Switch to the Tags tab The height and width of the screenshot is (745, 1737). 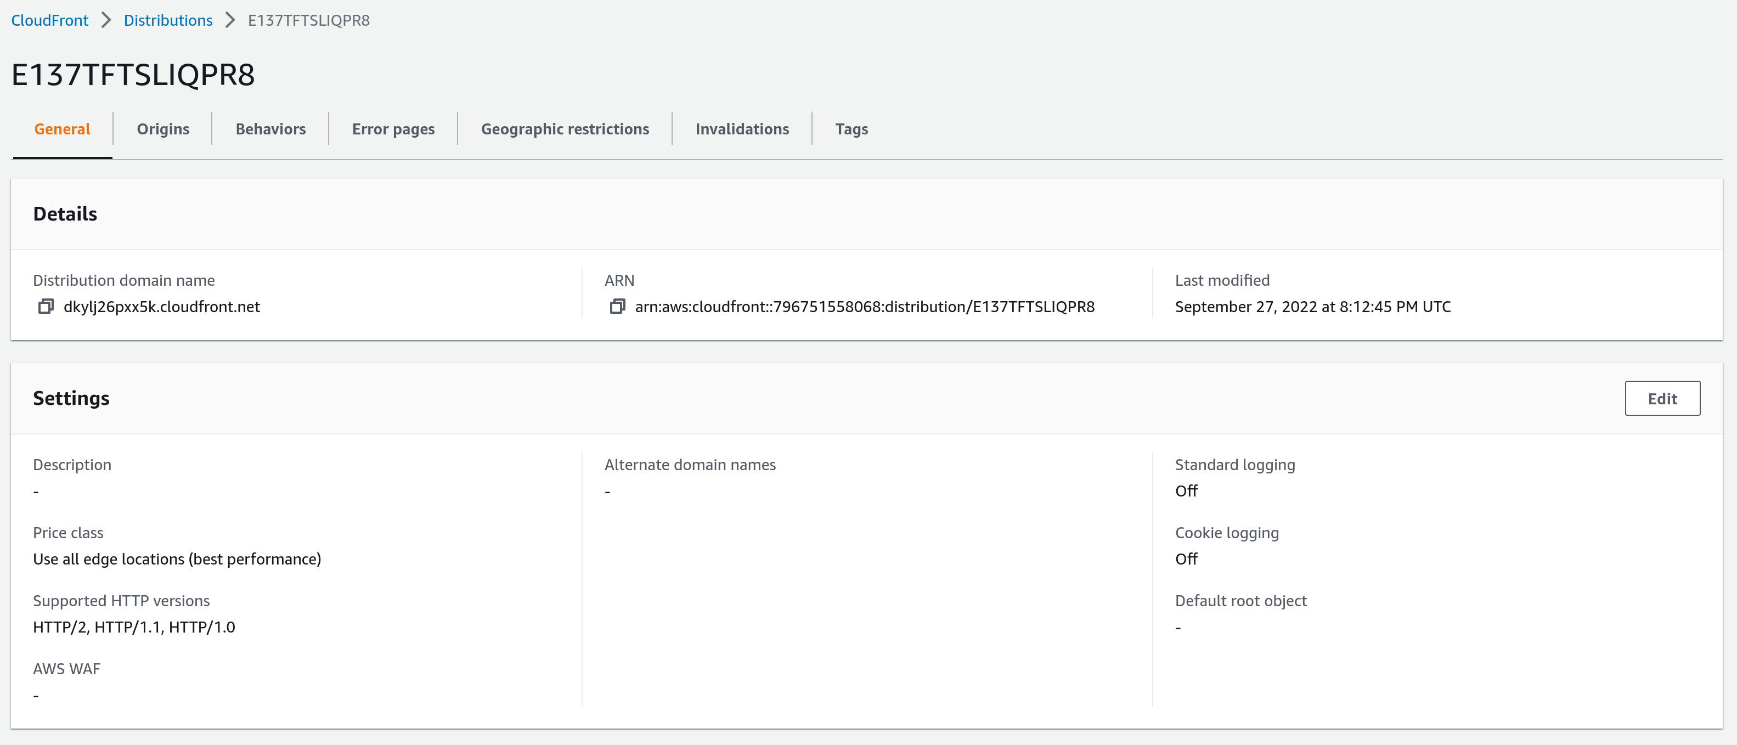pyautogui.click(x=851, y=128)
